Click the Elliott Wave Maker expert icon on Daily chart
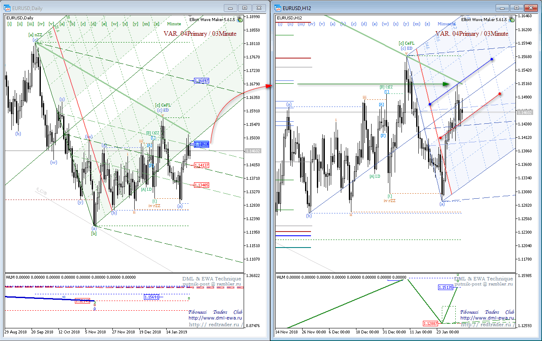The image size is (542, 341). click(x=240, y=19)
